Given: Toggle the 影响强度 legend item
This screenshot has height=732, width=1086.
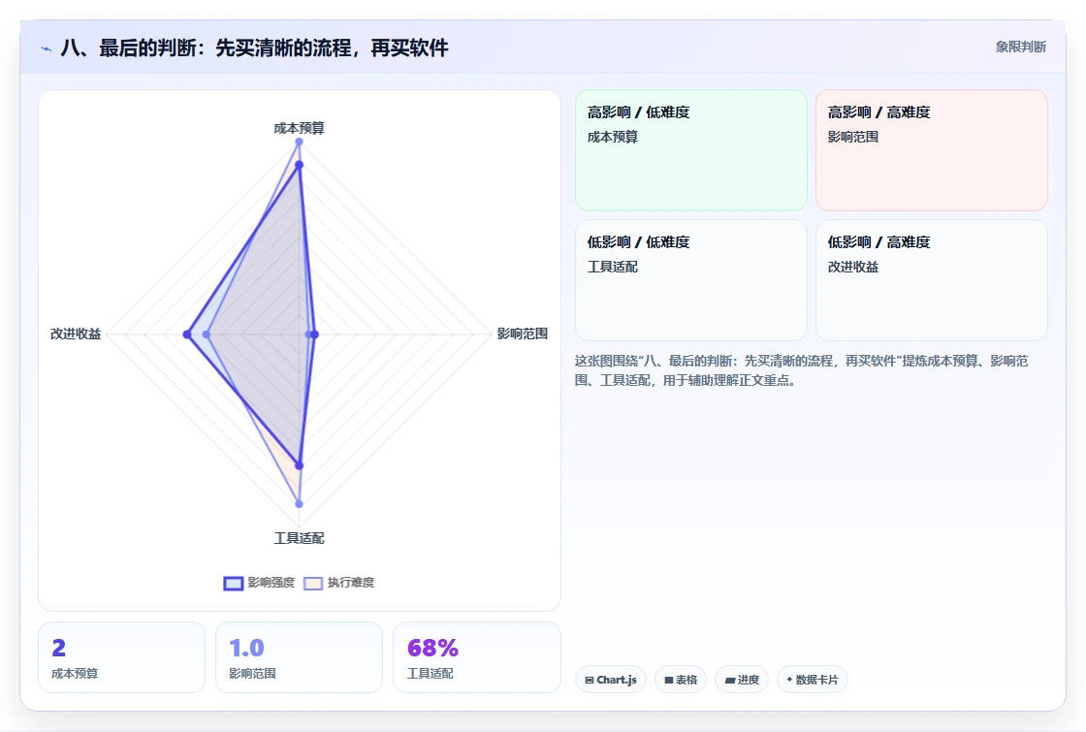Looking at the screenshot, I should (259, 583).
